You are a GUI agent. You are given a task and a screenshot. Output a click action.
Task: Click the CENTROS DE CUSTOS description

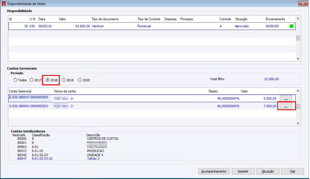[x=103, y=139]
